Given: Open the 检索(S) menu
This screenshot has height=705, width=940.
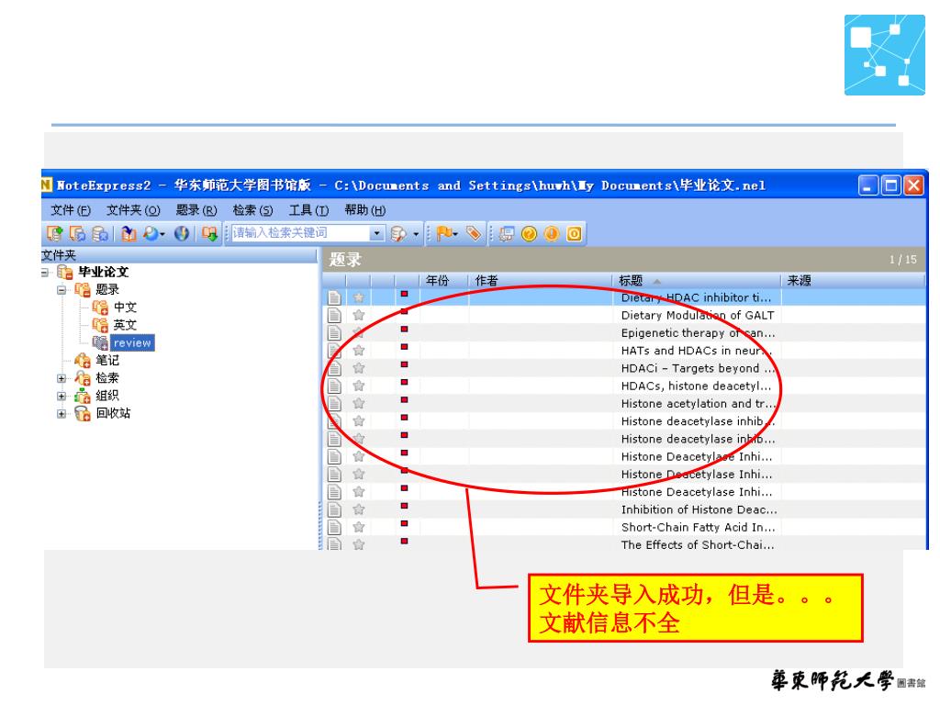Looking at the screenshot, I should [252, 210].
